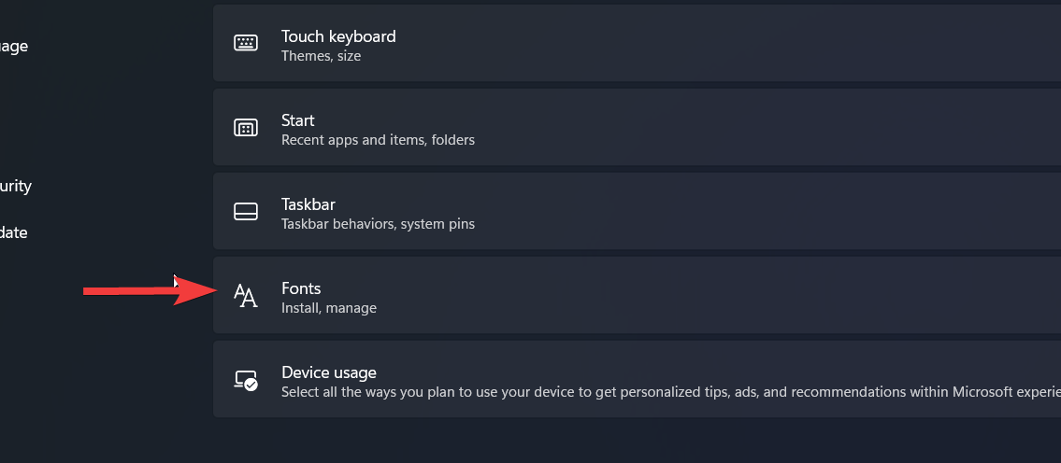Open Windows Update in sidebar

click(x=14, y=232)
